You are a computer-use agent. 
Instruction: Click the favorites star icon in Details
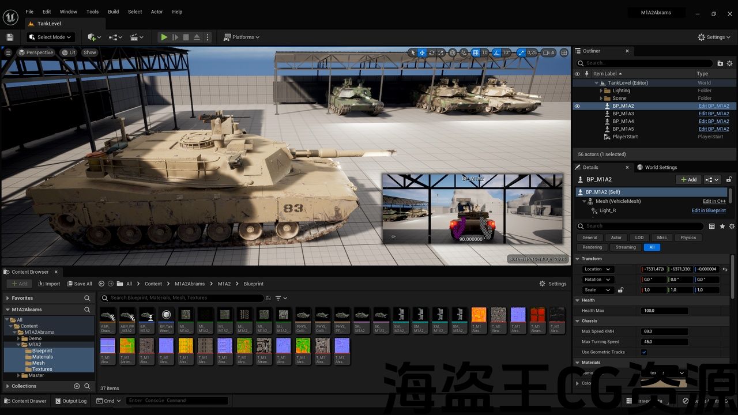722,226
